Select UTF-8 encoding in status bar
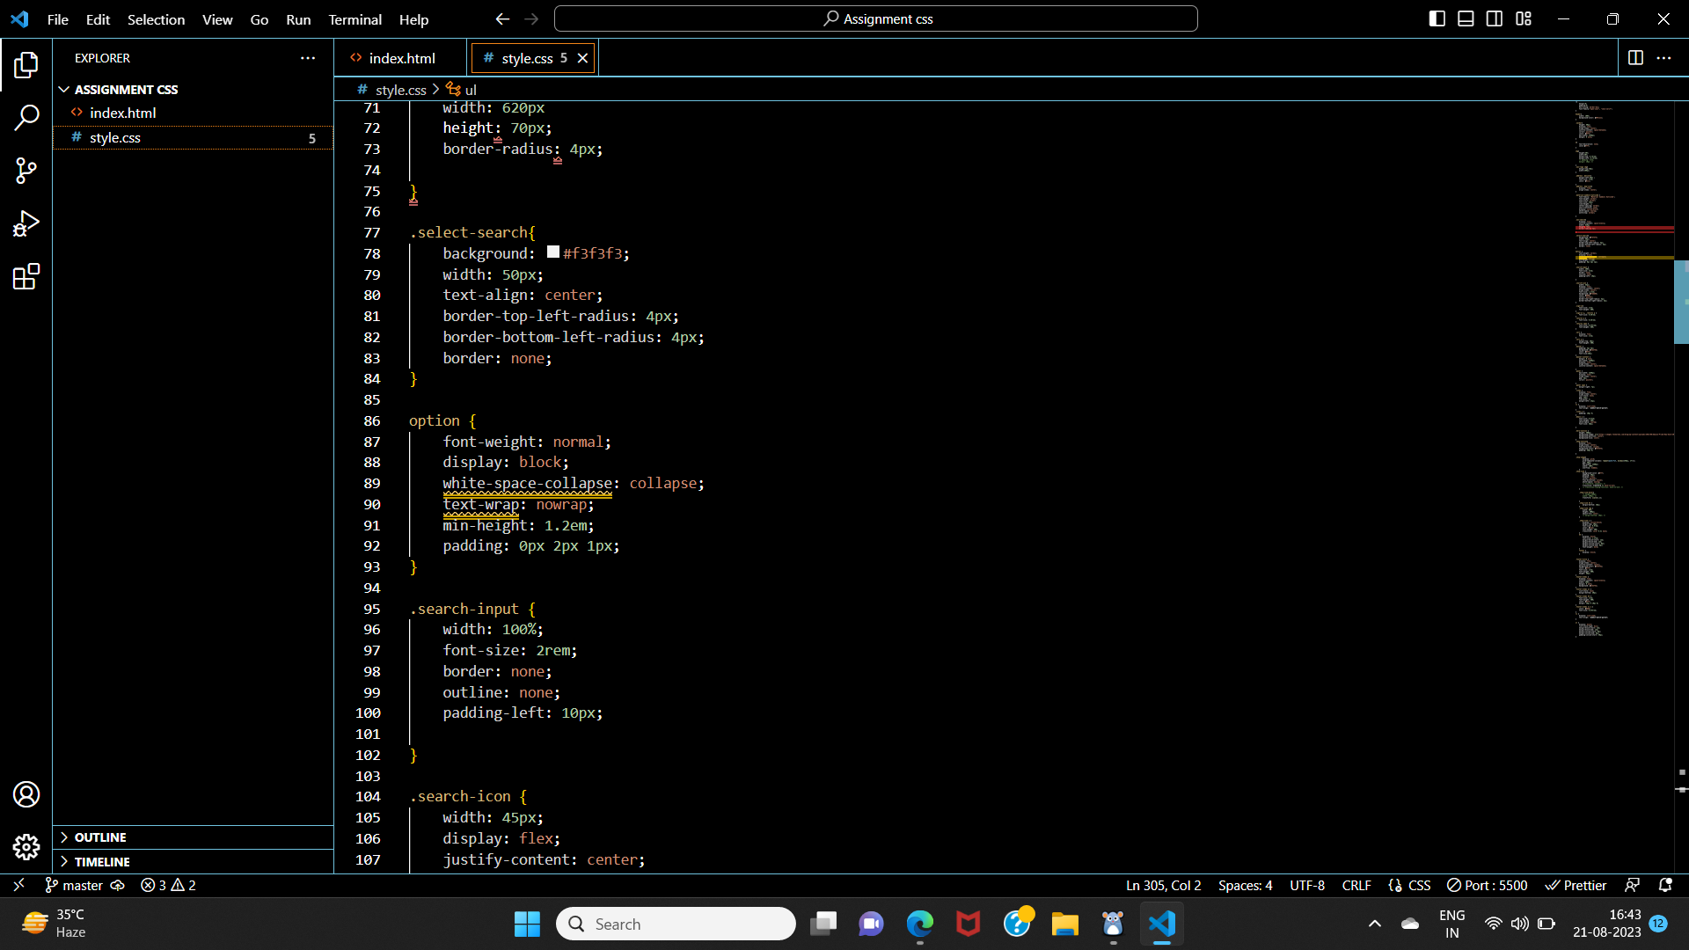The image size is (1689, 950). (x=1307, y=885)
